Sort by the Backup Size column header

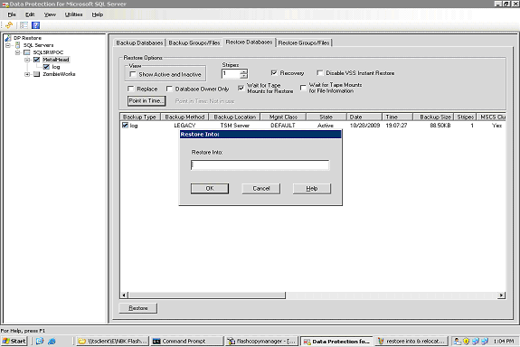click(433, 117)
